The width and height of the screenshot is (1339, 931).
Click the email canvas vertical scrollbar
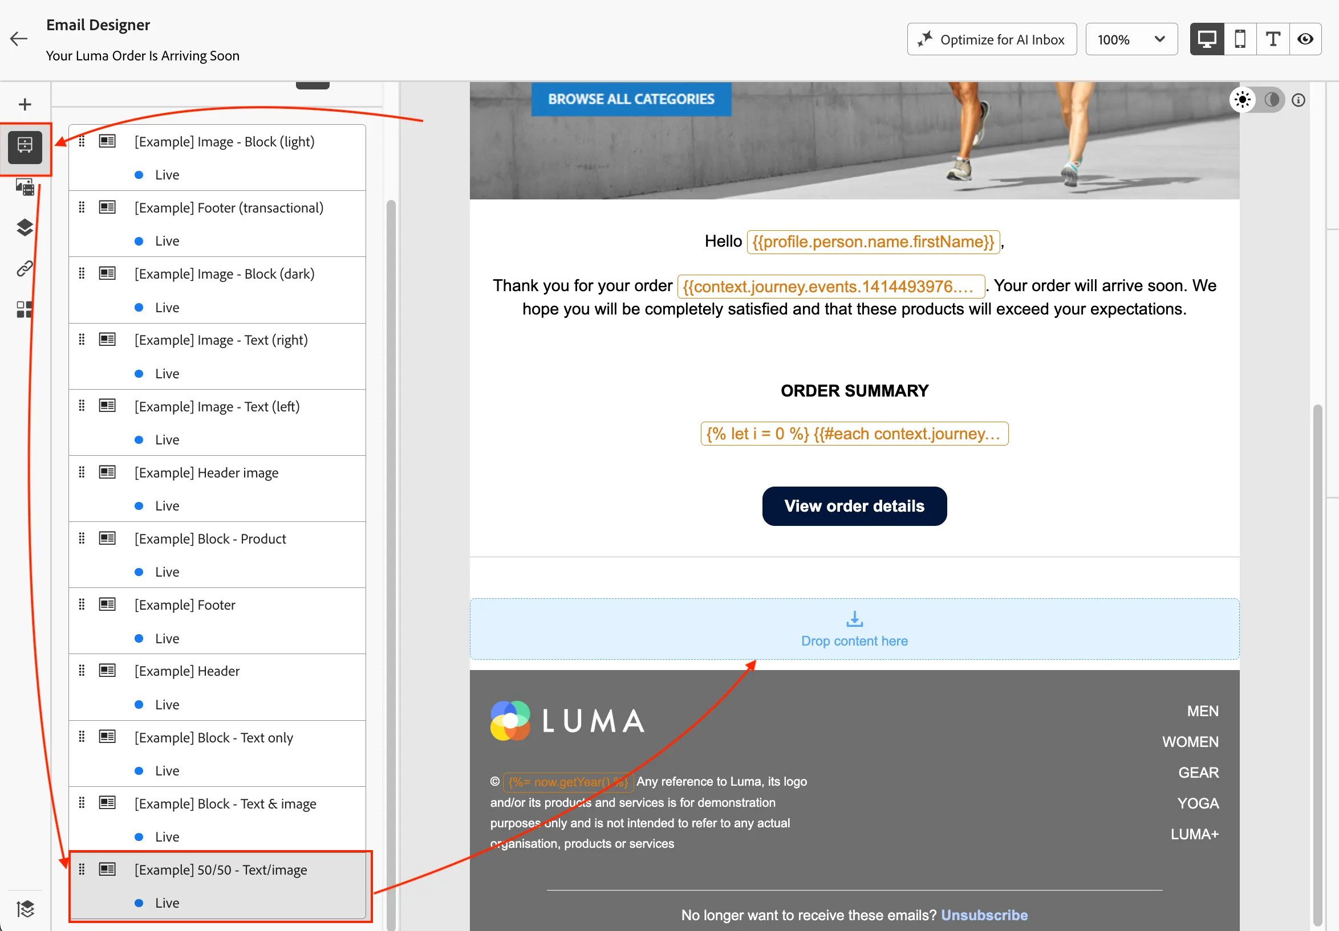1317,664
